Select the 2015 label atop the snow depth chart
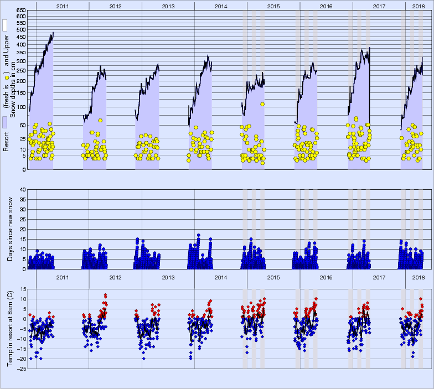The width and height of the screenshot is (434, 389). click(x=273, y=6)
